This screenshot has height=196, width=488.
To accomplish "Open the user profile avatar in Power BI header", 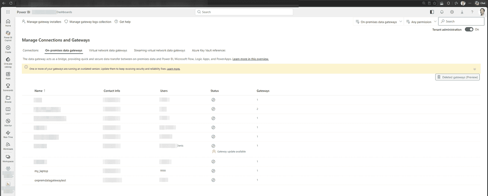I will (482, 12).
